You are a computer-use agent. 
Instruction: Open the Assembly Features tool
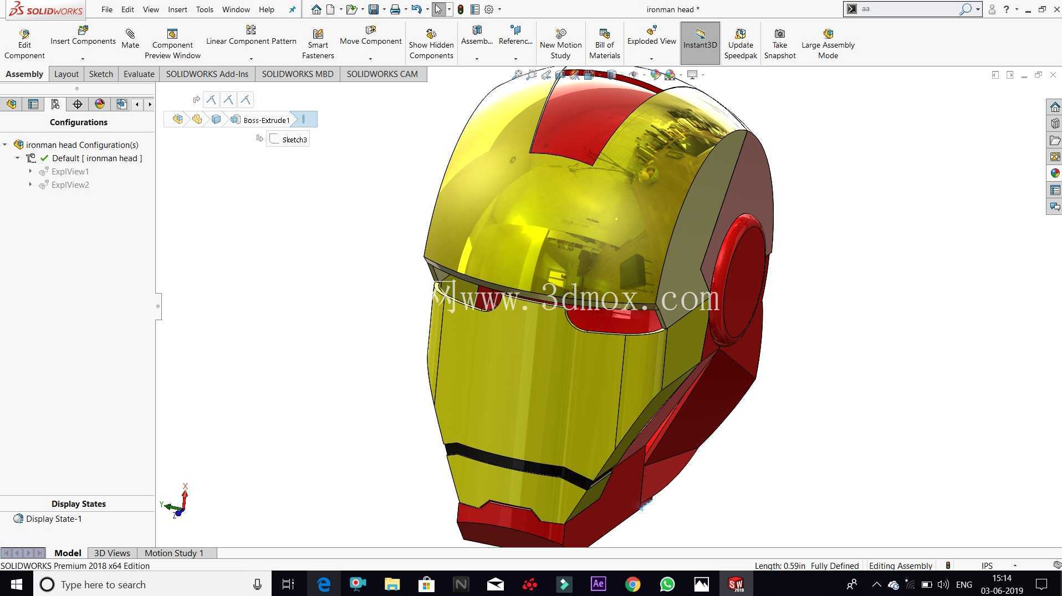point(477,35)
